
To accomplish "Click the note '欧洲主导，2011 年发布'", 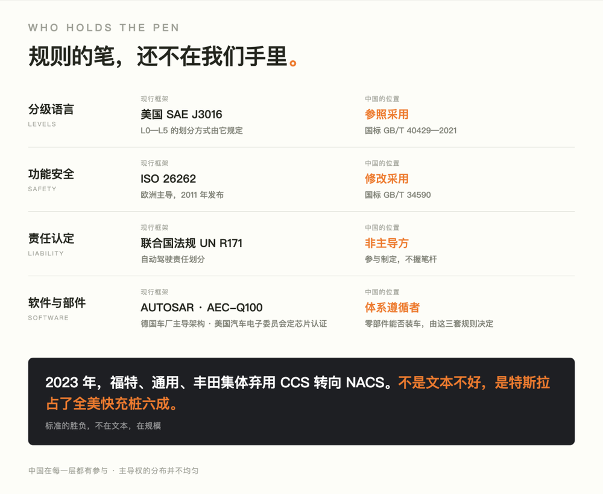I will point(182,195).
